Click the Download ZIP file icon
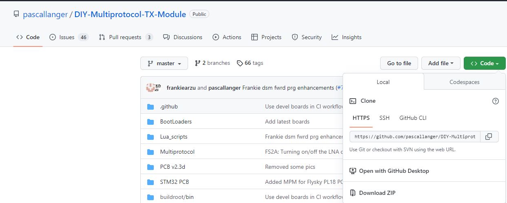Image resolution: width=507 pixels, height=203 pixels. coord(353,193)
